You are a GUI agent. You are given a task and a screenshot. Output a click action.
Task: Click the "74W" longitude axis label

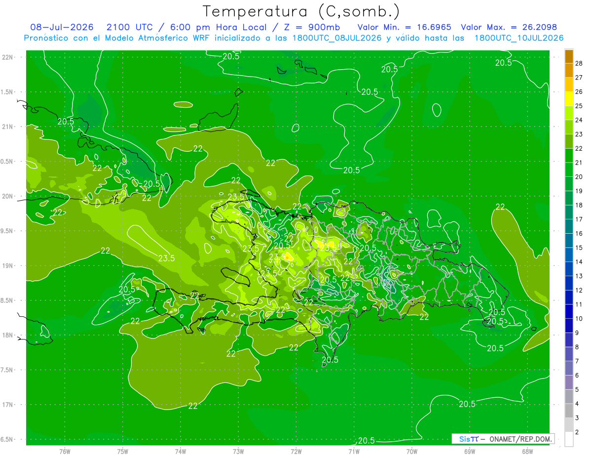pyautogui.click(x=181, y=451)
